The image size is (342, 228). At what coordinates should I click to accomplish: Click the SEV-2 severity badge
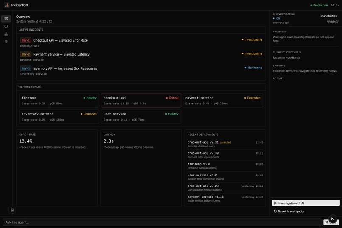click(x=25, y=54)
